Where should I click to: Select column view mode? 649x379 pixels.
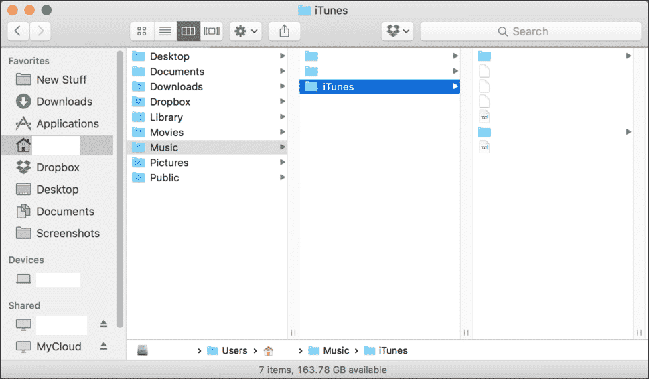point(188,31)
